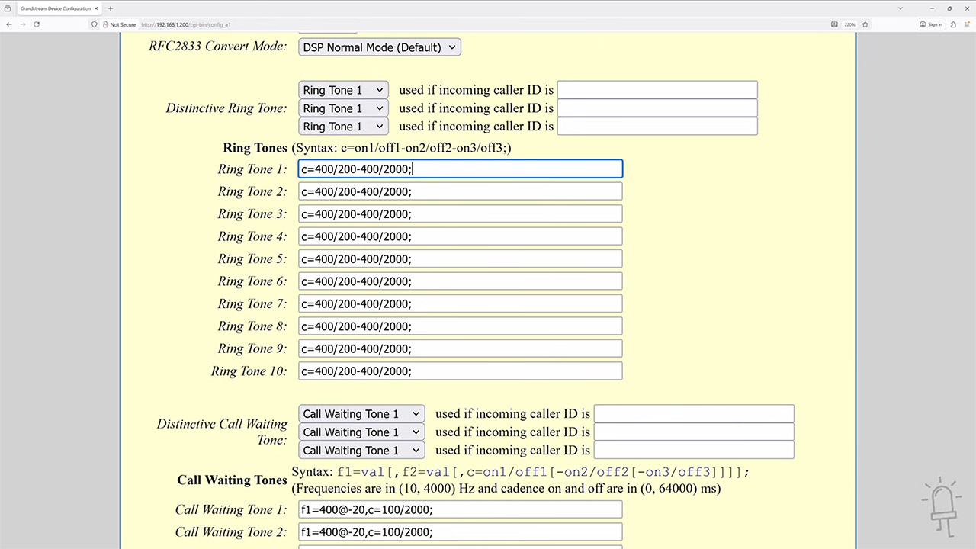
Task: Click the browser forward arrow
Action: pyautogui.click(x=22, y=24)
